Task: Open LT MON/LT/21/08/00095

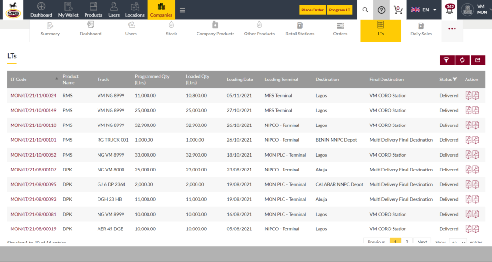Action: (x=33, y=185)
